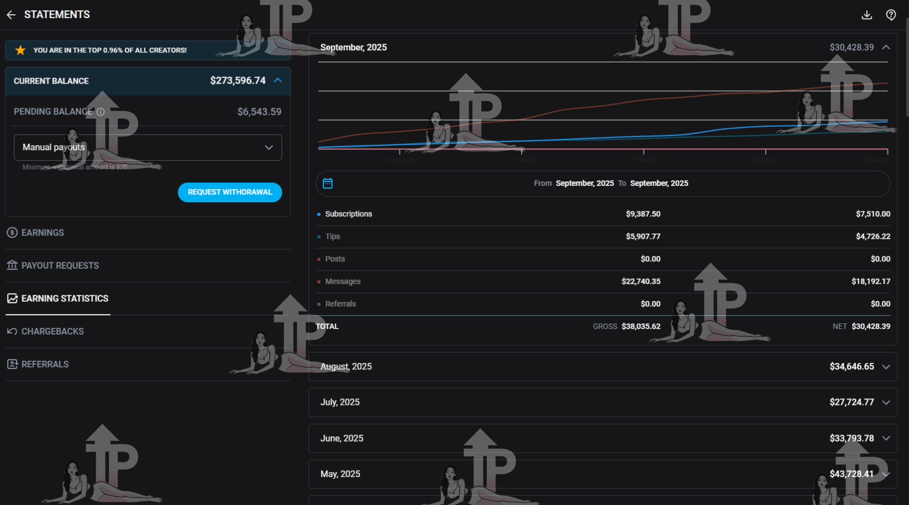Collapse the September 2025 statement section
The image size is (909, 505).
click(x=886, y=48)
